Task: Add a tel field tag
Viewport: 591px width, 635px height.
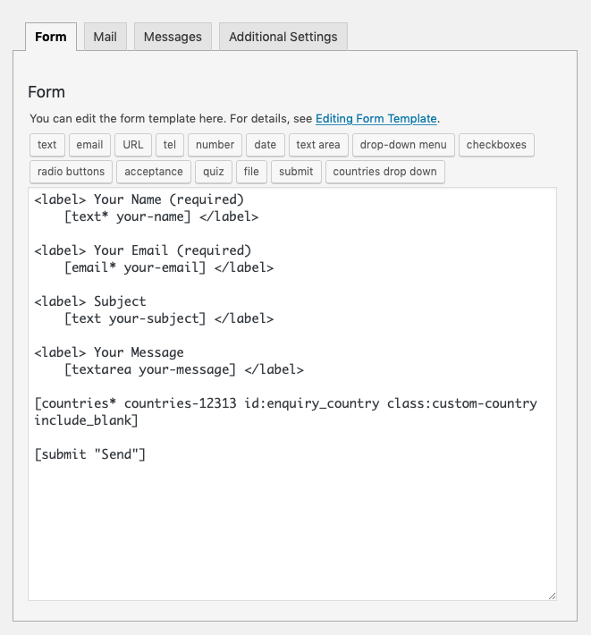Action: click(x=170, y=145)
